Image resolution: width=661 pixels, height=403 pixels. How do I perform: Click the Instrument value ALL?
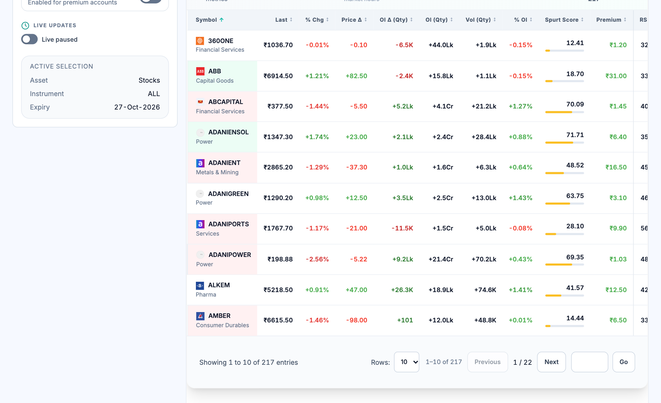click(154, 94)
